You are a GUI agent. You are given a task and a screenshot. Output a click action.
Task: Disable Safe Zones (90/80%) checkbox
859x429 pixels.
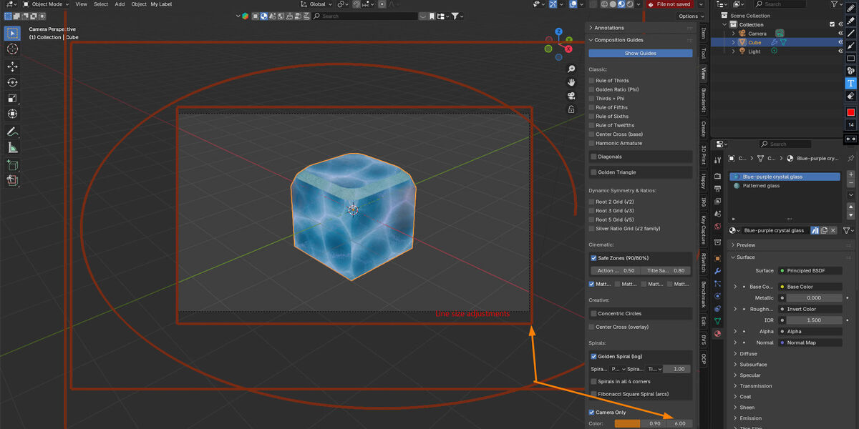point(593,257)
